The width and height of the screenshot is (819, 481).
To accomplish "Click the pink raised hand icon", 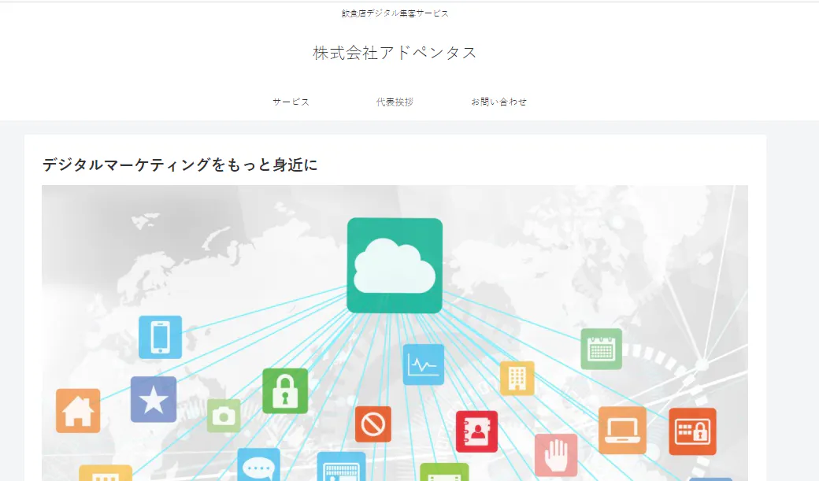I will tap(556, 455).
